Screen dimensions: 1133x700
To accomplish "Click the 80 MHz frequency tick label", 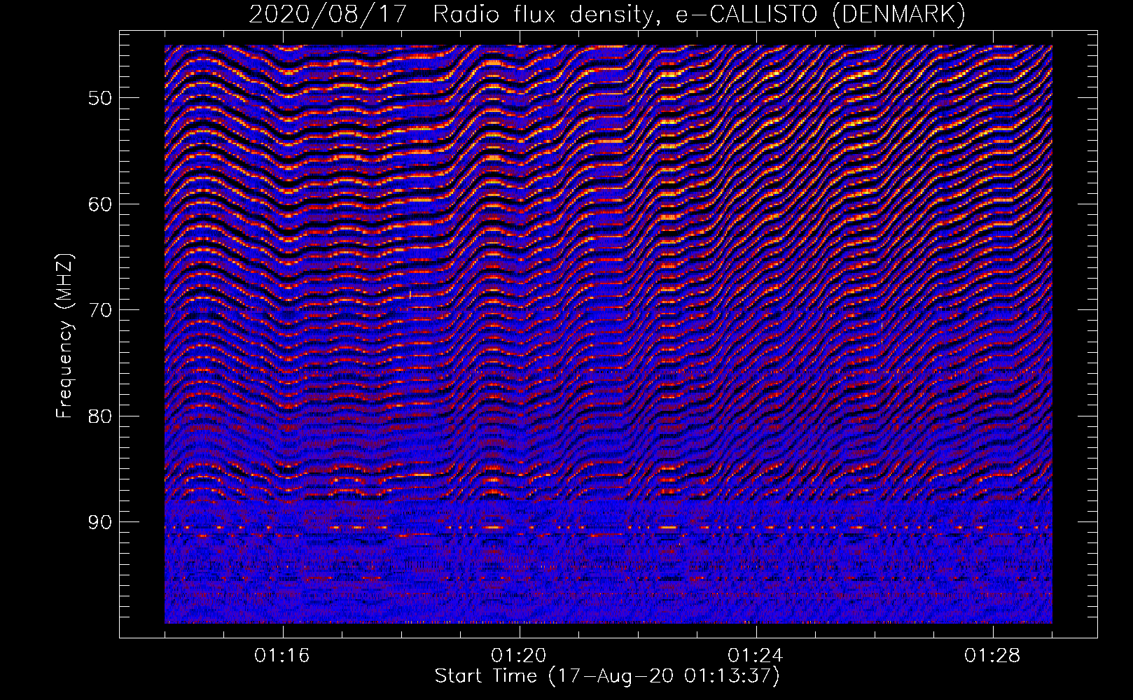I will tap(100, 416).
